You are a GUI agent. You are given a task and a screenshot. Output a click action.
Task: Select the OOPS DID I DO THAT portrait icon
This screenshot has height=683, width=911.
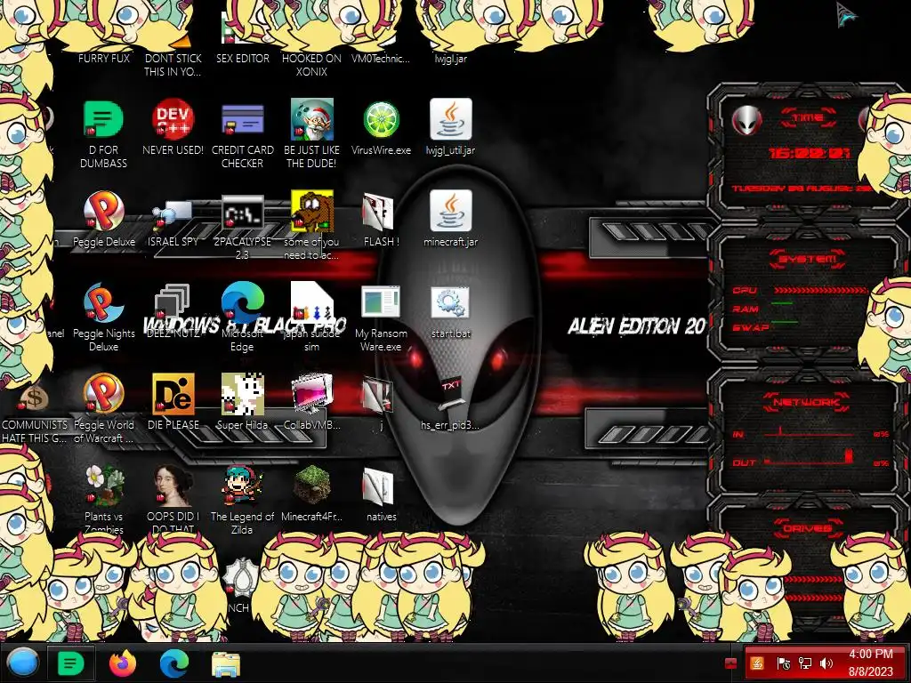[173, 486]
